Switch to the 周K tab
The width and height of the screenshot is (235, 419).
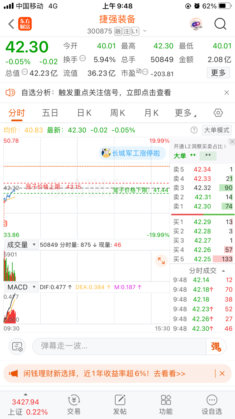117,113
